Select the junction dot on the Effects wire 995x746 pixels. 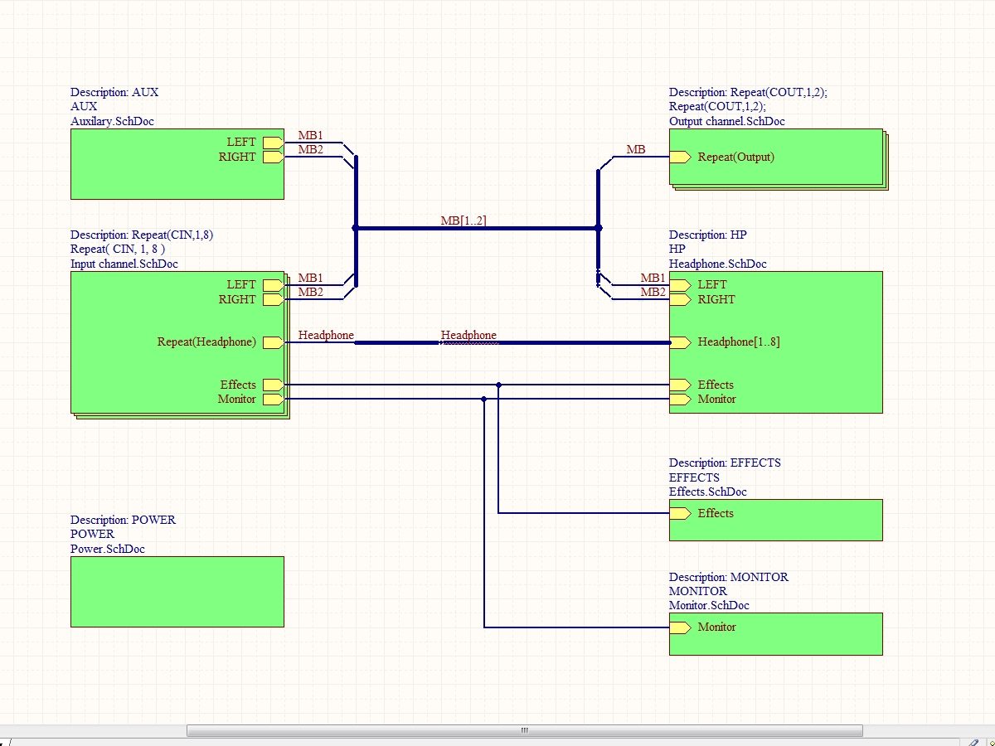coord(498,385)
